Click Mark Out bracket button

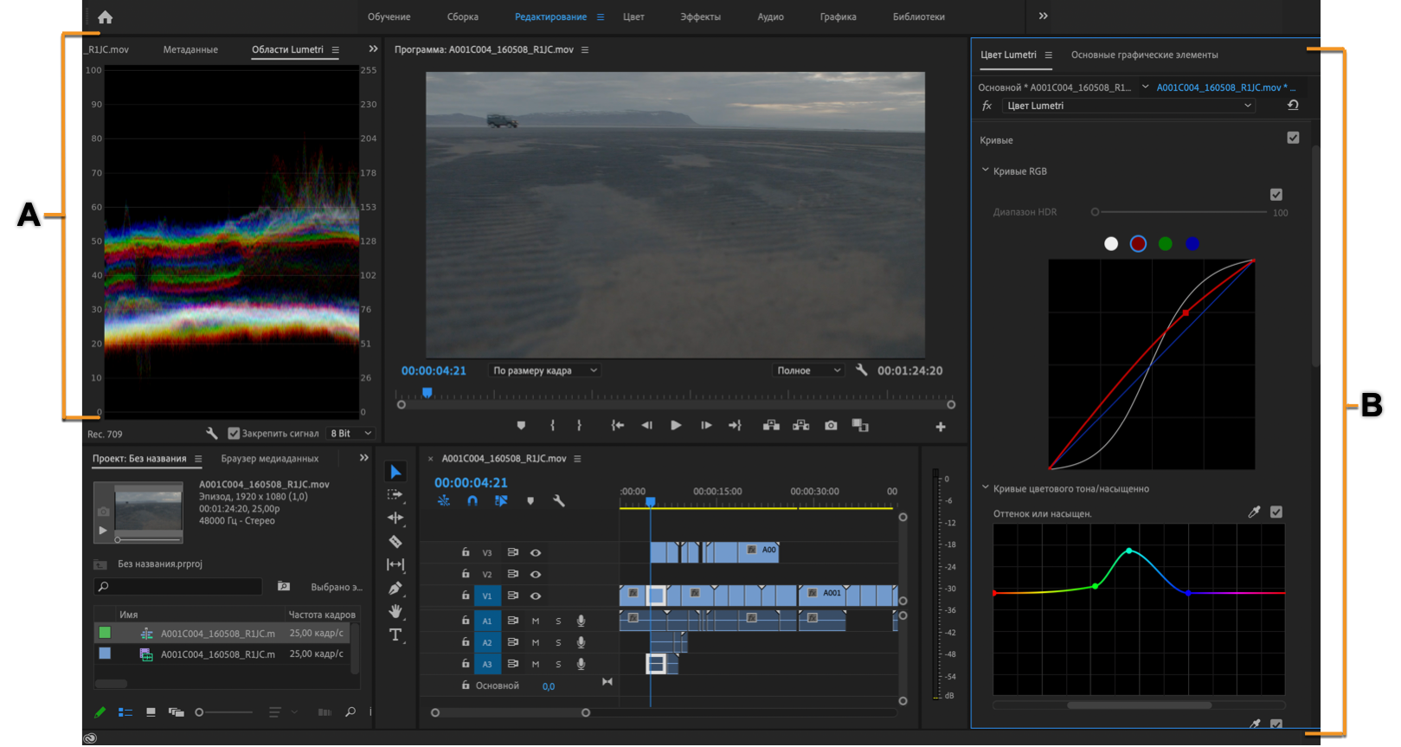click(579, 426)
